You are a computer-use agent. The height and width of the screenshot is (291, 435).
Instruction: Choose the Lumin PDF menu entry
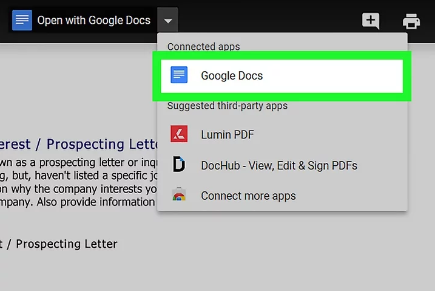[x=228, y=134]
